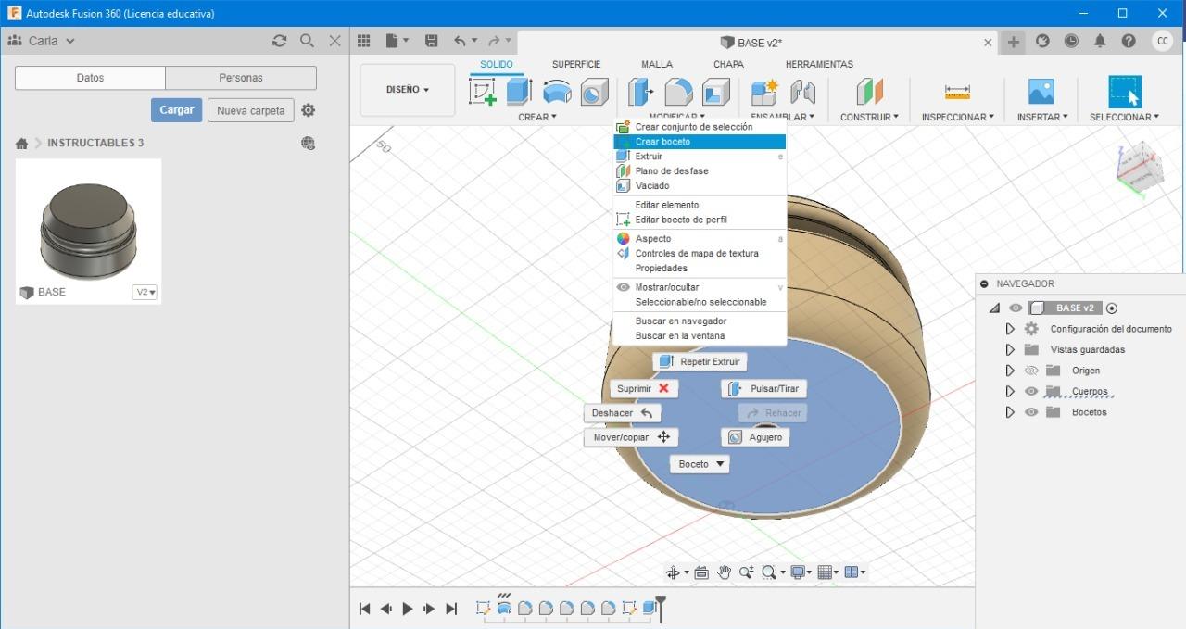Expand the Origen node
The height and width of the screenshot is (629, 1186).
click(x=1010, y=371)
